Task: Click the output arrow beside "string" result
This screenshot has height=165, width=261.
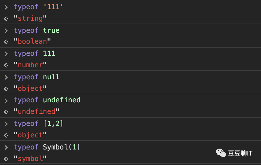Action: click(x=6, y=19)
